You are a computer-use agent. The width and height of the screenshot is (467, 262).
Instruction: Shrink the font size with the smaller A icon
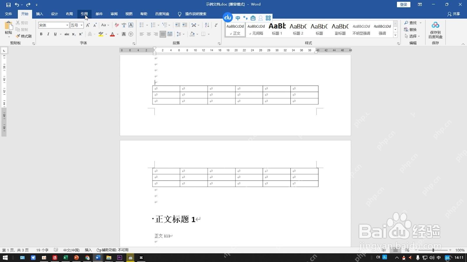coord(95,25)
